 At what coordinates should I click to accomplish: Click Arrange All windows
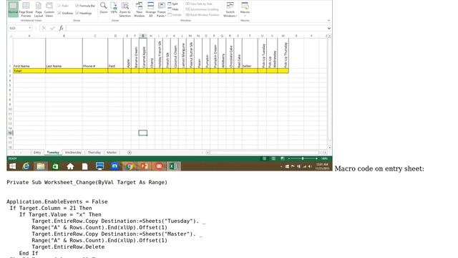pos(150,9)
